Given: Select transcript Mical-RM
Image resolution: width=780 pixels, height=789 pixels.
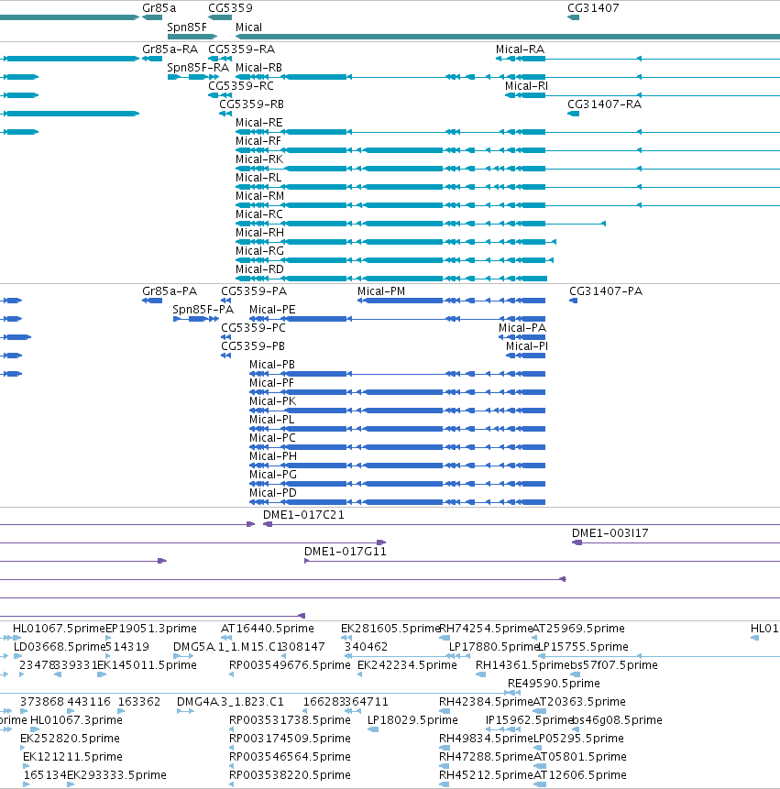Looking at the screenshot, I should pos(508,205).
